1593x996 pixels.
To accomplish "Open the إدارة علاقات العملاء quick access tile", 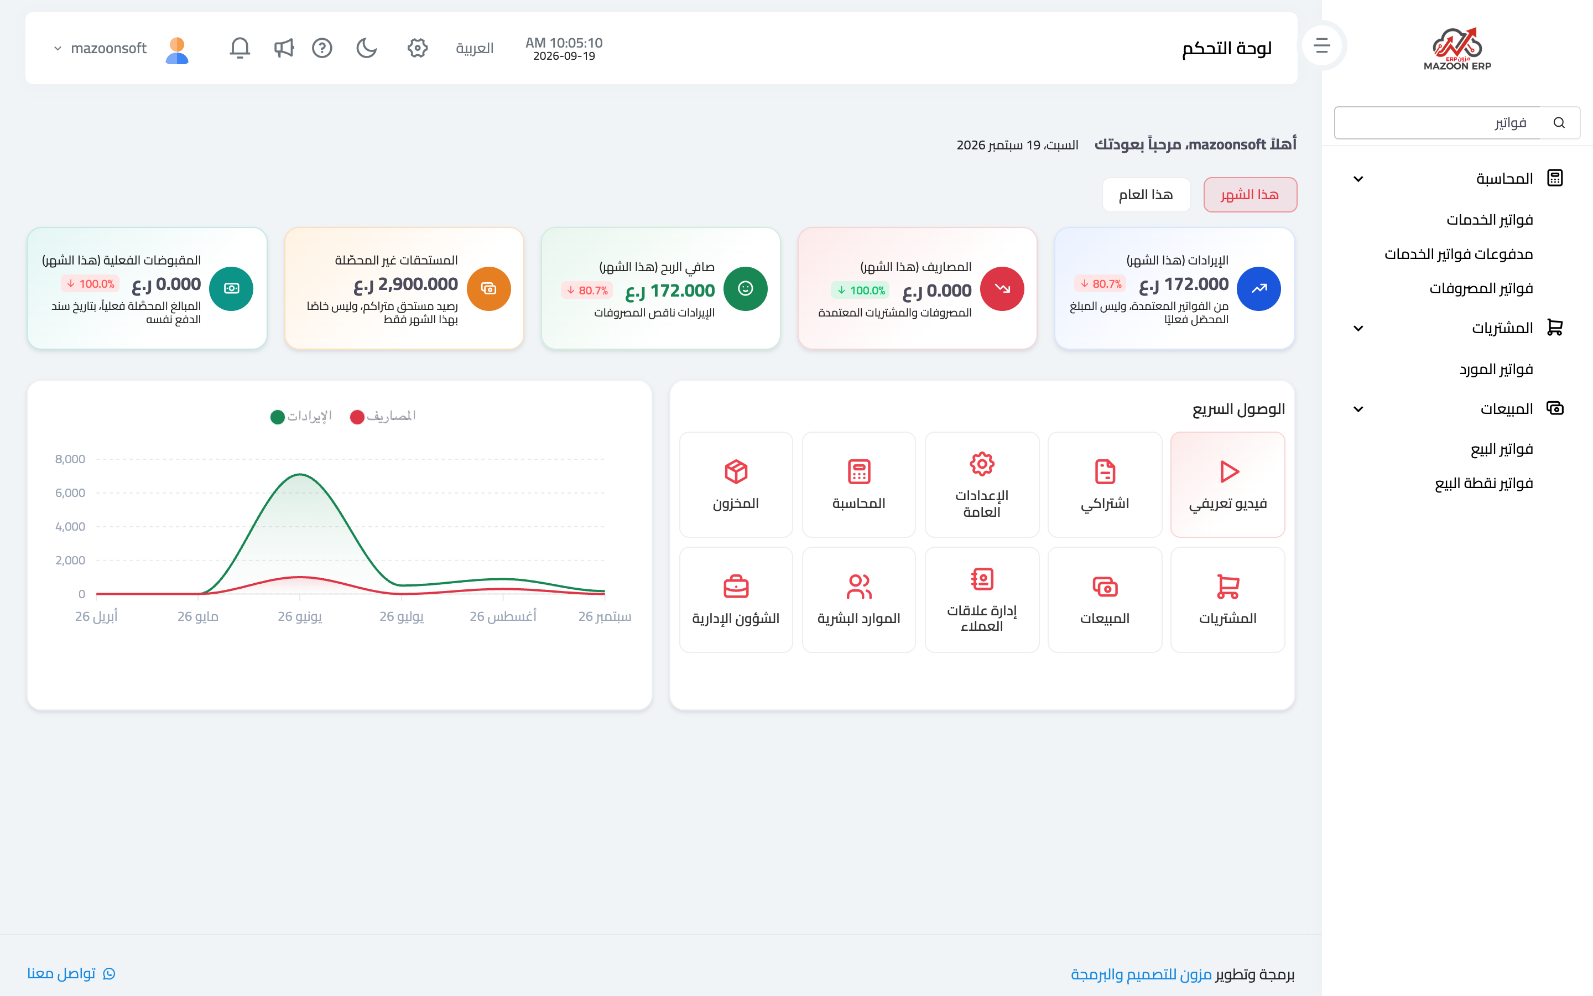I will click(x=981, y=599).
